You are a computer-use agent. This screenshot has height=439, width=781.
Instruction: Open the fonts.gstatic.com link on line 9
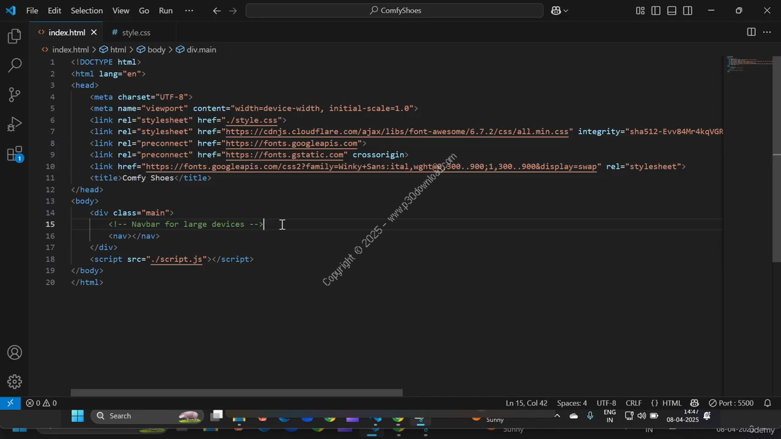point(284,155)
